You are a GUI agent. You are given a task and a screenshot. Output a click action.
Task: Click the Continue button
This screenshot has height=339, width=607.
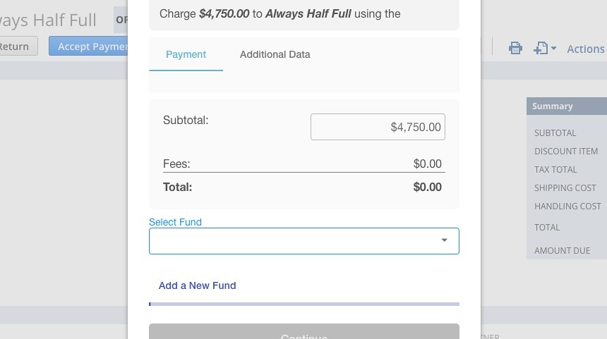pos(304,332)
